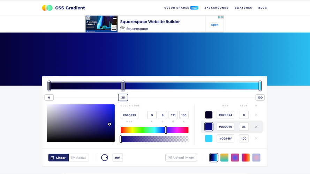
Task: Visit the Blog link
Action: point(263,8)
